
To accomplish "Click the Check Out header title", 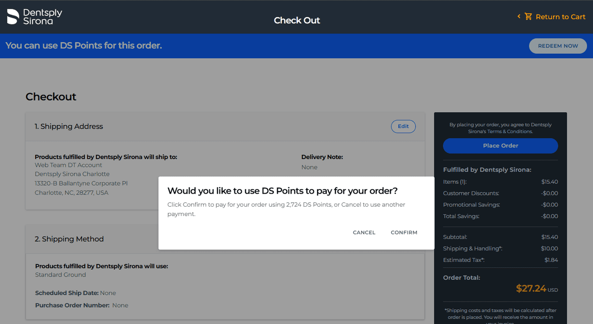I will (296, 20).
